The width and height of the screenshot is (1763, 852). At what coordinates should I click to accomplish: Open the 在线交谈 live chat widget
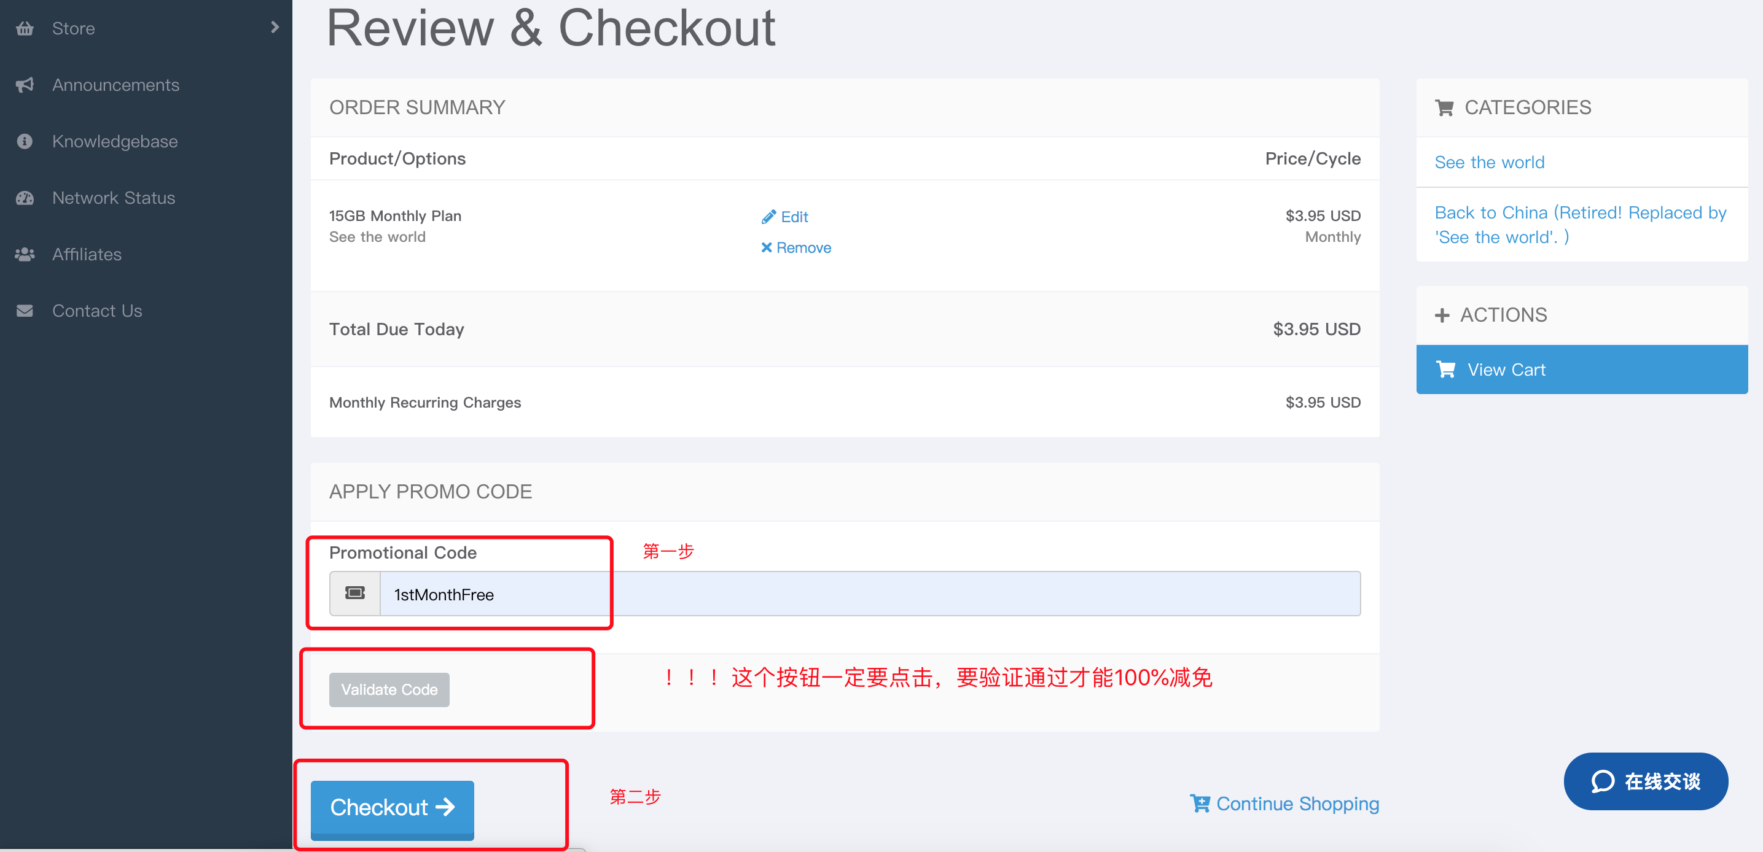1645,781
